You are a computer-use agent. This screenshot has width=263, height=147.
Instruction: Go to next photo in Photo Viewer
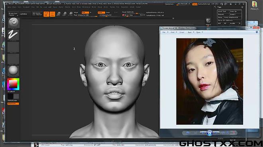click(216, 133)
